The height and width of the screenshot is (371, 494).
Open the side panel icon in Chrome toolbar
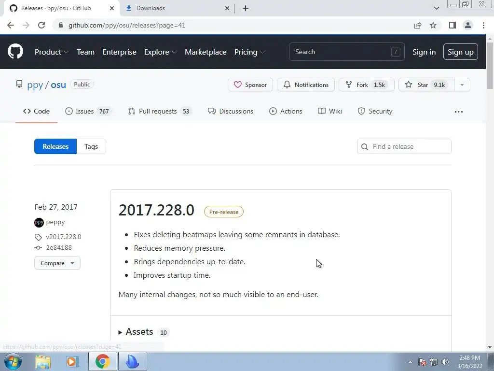pos(453,25)
